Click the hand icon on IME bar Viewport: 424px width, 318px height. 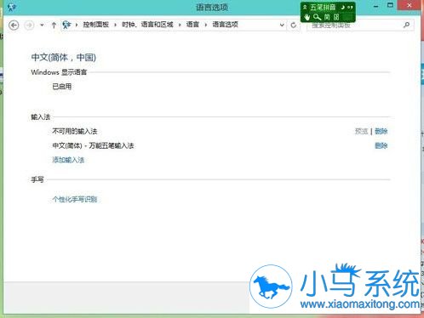point(307,17)
